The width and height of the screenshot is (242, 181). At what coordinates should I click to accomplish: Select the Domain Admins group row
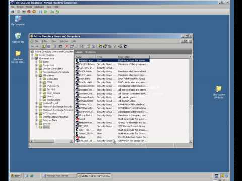pyautogui.click(x=112, y=86)
